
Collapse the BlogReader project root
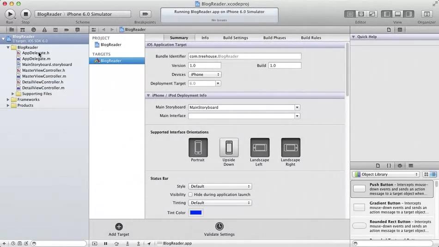[3, 39]
